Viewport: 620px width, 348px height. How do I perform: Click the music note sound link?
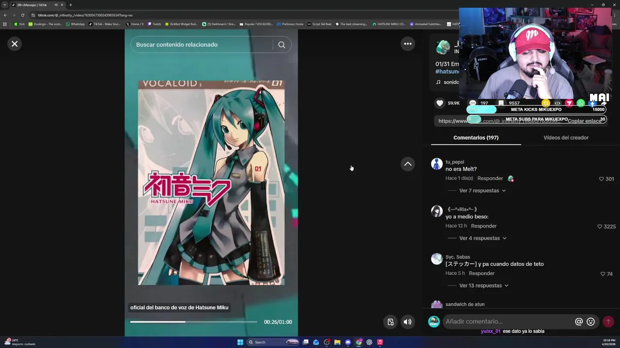click(447, 82)
